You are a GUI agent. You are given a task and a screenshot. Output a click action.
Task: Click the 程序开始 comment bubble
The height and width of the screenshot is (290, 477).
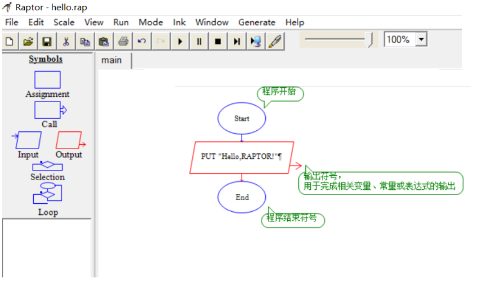pos(280,94)
